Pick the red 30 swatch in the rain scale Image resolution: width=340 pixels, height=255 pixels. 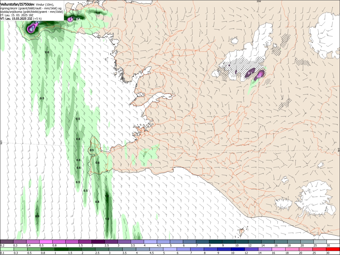(333, 249)
